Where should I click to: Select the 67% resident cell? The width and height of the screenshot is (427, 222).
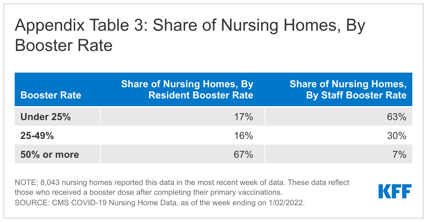pyautogui.click(x=244, y=155)
